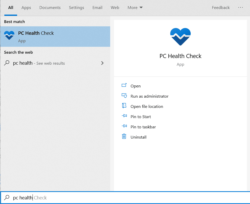Viewport: 250px width, 204px height.
Task: Expand the pc health web results arrow
Action: [x=102, y=63]
